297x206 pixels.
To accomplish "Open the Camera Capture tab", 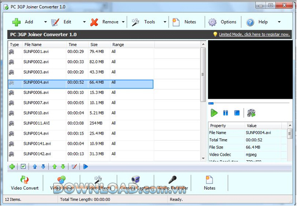I will 136,183.
